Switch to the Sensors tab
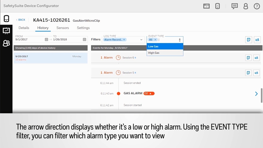263x148 pixels. click(x=63, y=28)
